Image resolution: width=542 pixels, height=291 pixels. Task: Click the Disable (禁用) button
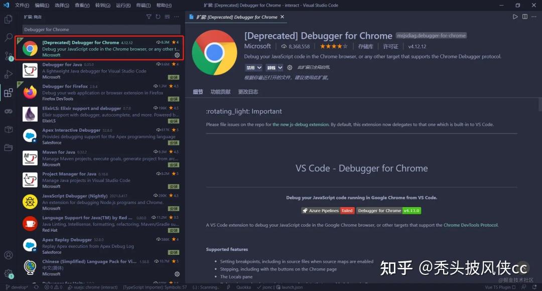pyautogui.click(x=250, y=67)
